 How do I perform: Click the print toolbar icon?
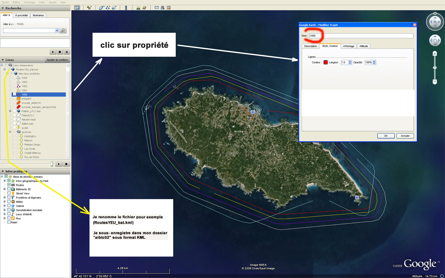(163, 8)
